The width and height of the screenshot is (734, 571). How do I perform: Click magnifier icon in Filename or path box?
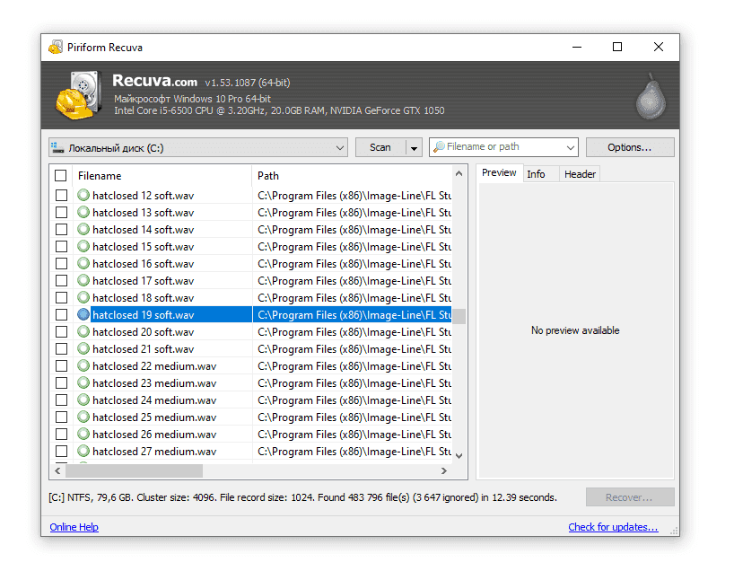(x=439, y=146)
